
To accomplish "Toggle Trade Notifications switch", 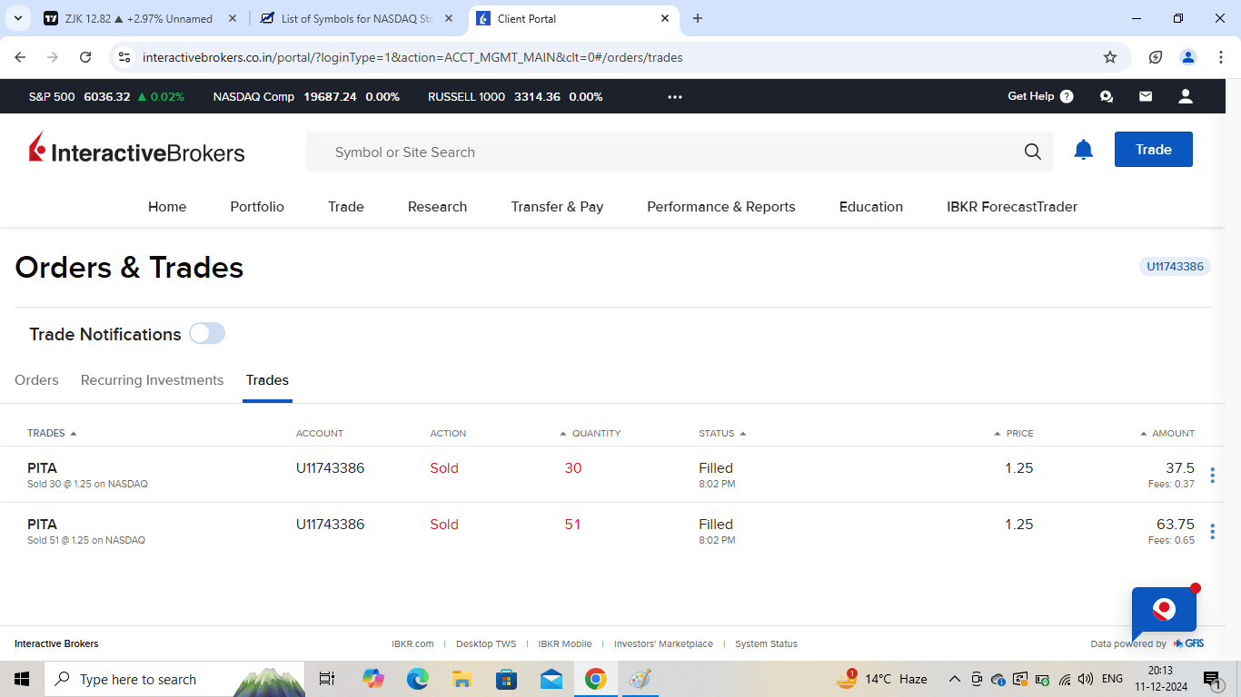I will click(207, 333).
